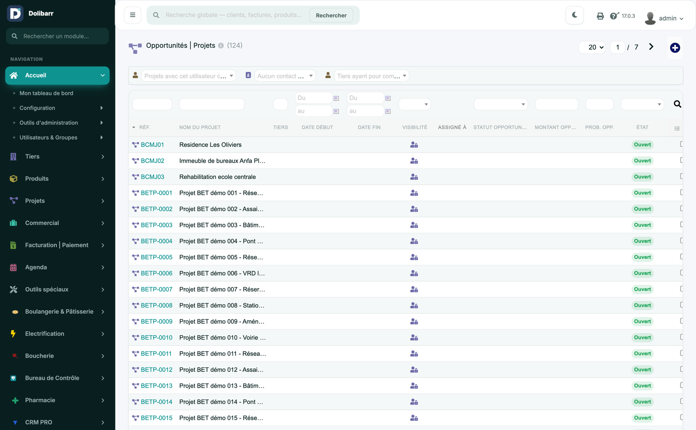Click the Rechercher un module search field

[x=57, y=36]
